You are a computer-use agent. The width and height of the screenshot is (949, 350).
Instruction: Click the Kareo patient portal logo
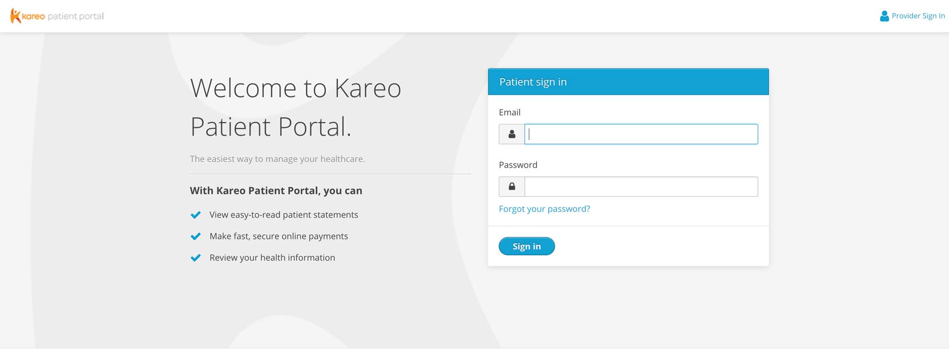[56, 16]
